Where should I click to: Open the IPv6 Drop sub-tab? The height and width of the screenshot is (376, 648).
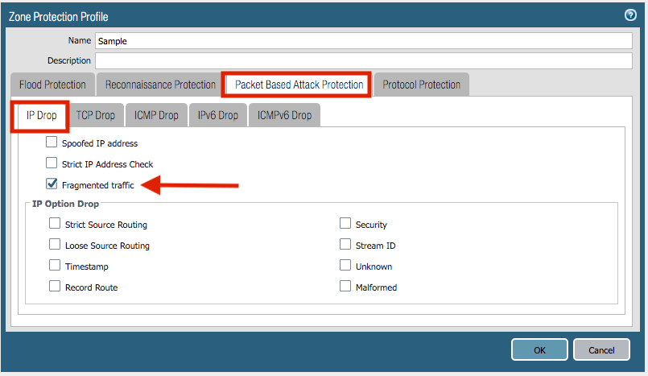218,115
